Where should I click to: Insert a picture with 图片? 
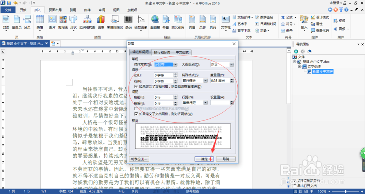point(52,23)
